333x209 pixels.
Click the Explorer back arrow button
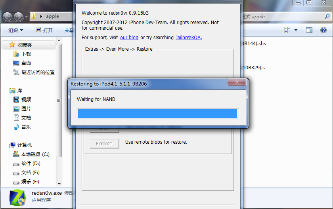point(8,17)
